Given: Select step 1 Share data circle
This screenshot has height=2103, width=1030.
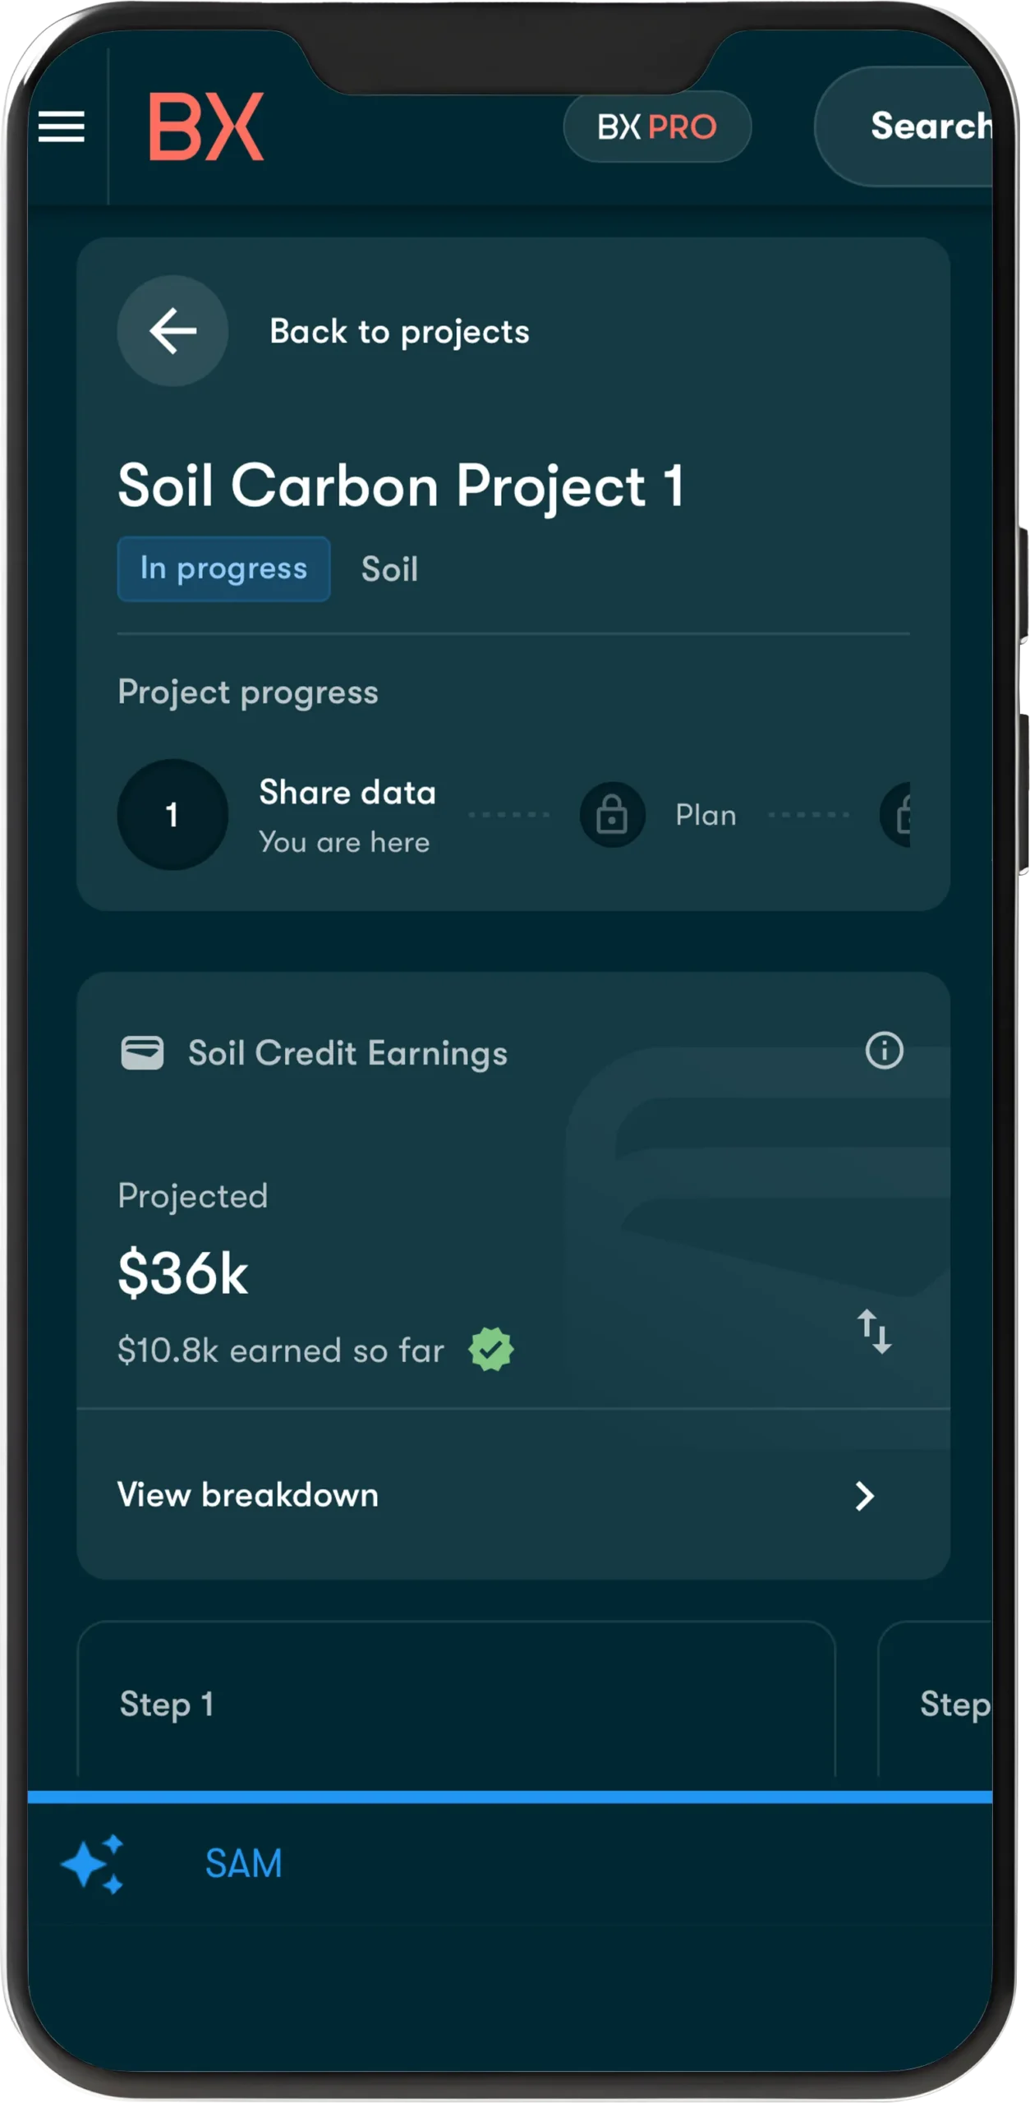Looking at the screenshot, I should tap(172, 815).
